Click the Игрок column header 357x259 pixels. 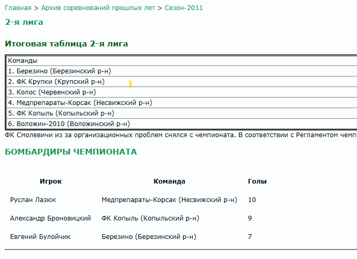(x=51, y=181)
